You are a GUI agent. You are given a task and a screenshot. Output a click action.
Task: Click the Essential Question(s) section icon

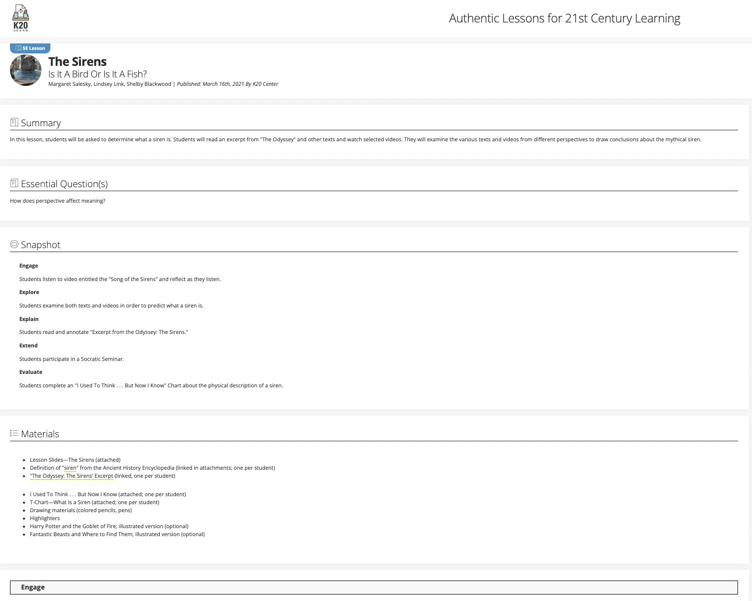coord(14,183)
